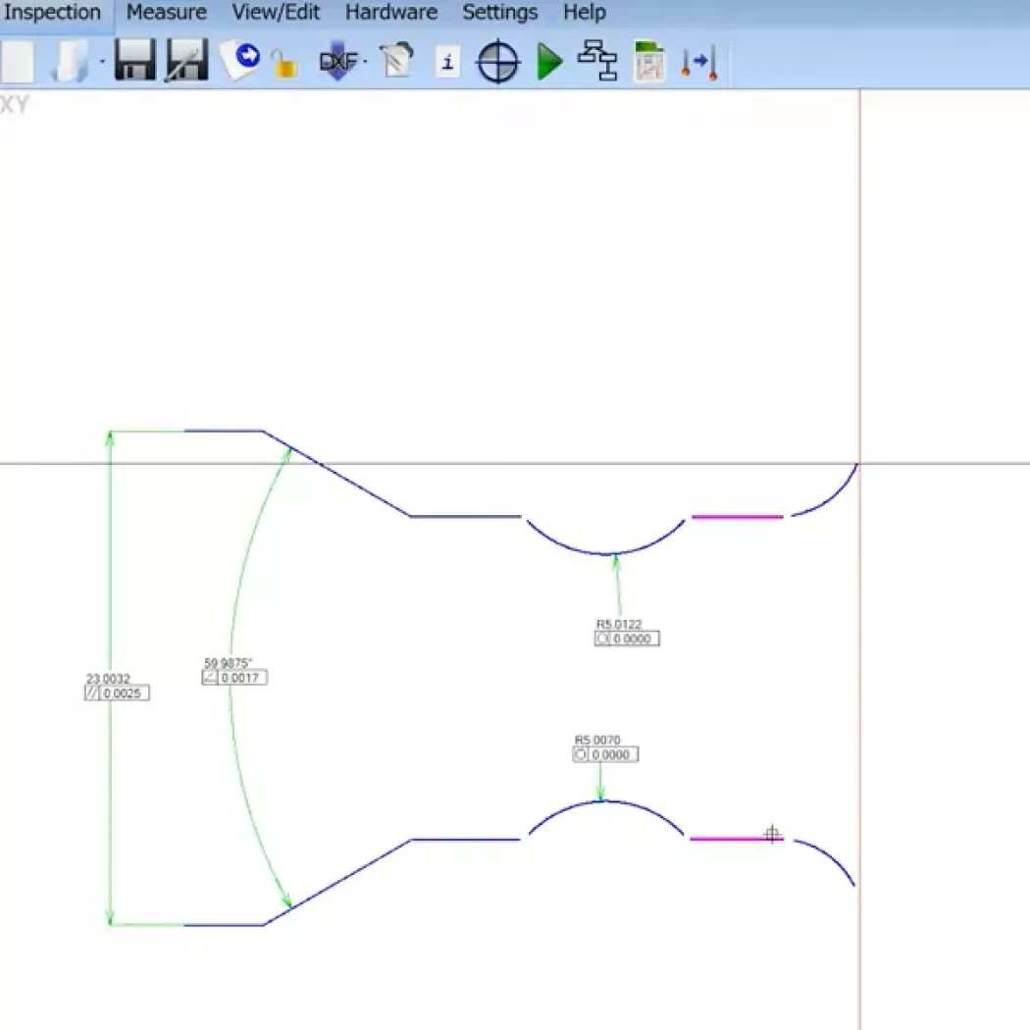1030x1030 pixels.
Task: Open the Measure menu
Action: click(x=167, y=13)
